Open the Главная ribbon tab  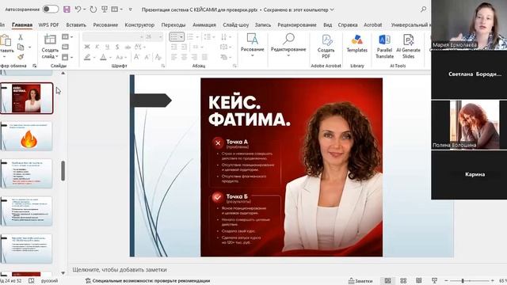pos(22,25)
